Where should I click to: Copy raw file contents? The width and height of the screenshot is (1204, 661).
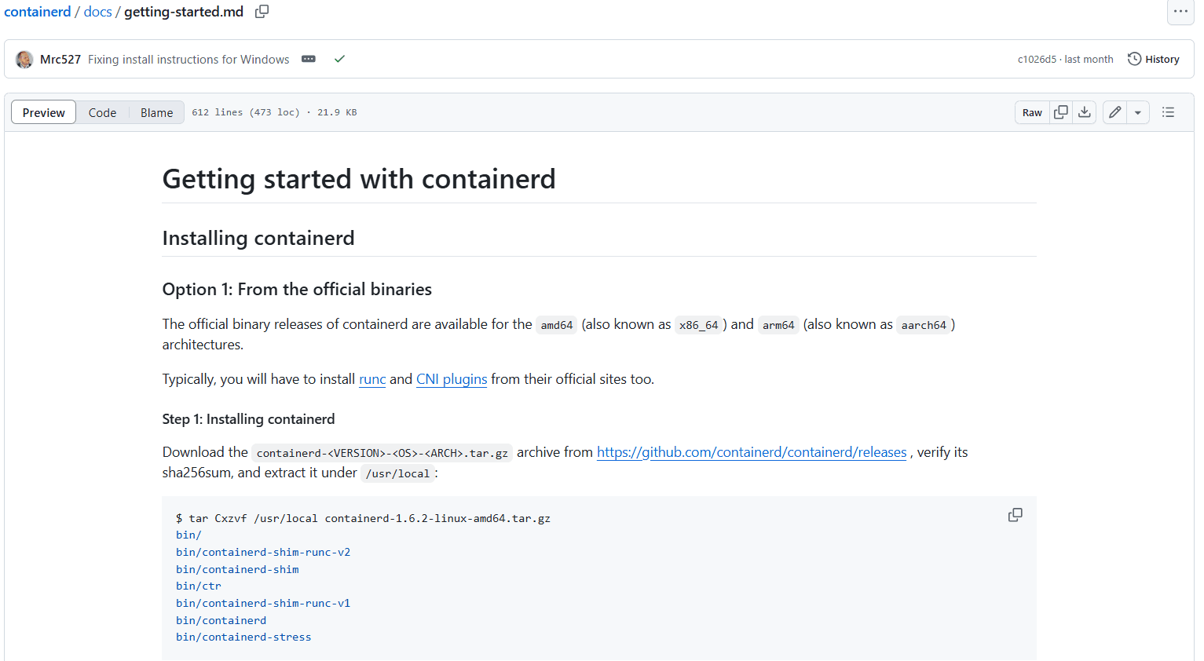tap(1060, 112)
